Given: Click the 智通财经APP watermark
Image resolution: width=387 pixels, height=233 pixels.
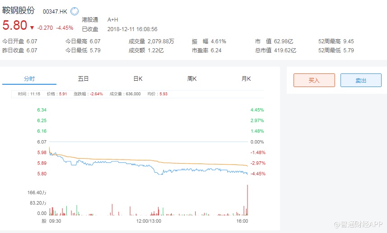Looking at the screenshot, I should [x=358, y=224].
